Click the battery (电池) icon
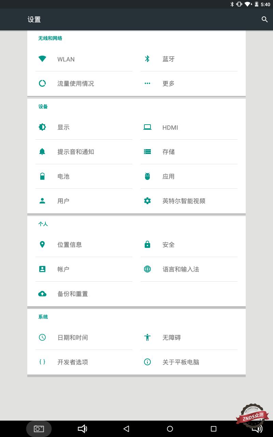Image resolution: width=273 pixels, height=437 pixels. [42, 176]
